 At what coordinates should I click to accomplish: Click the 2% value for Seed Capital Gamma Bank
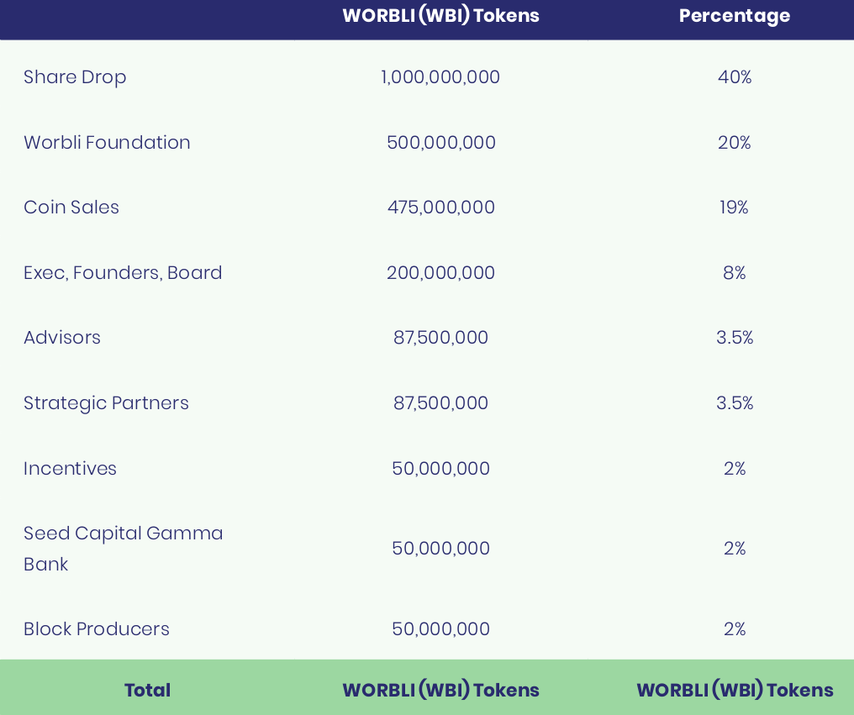(734, 548)
